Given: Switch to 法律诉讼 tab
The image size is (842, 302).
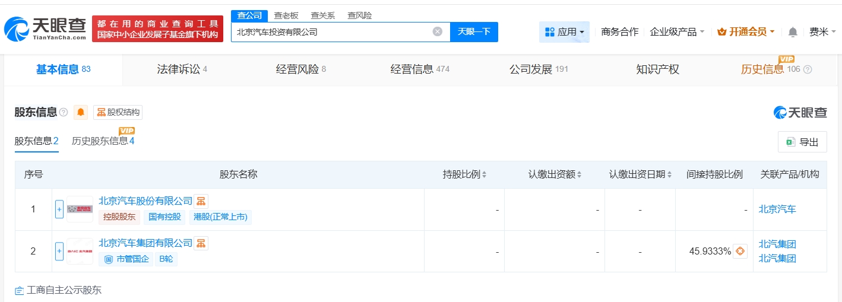Looking at the screenshot, I should click(182, 69).
